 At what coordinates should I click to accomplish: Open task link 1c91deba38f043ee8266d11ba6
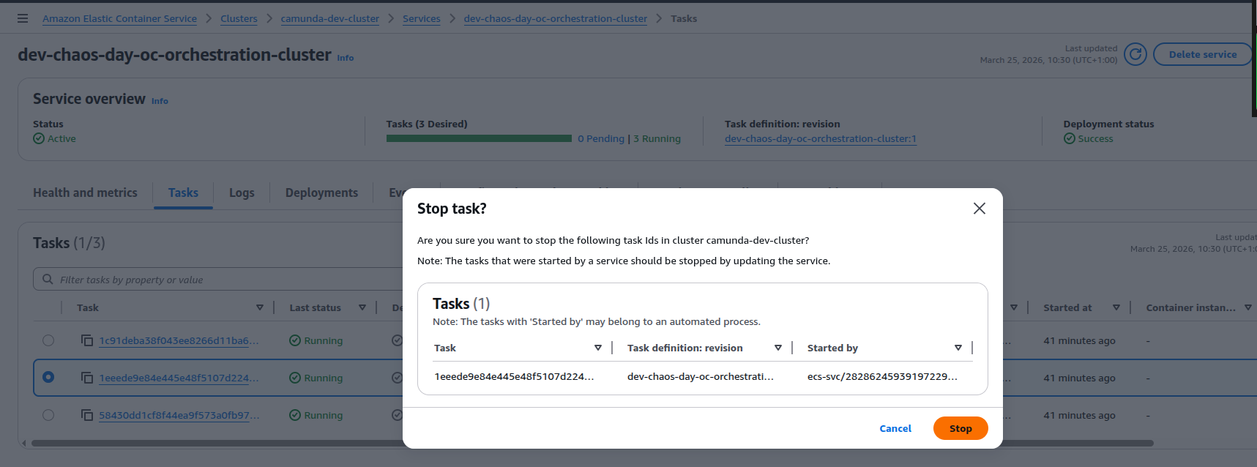pyautogui.click(x=179, y=340)
